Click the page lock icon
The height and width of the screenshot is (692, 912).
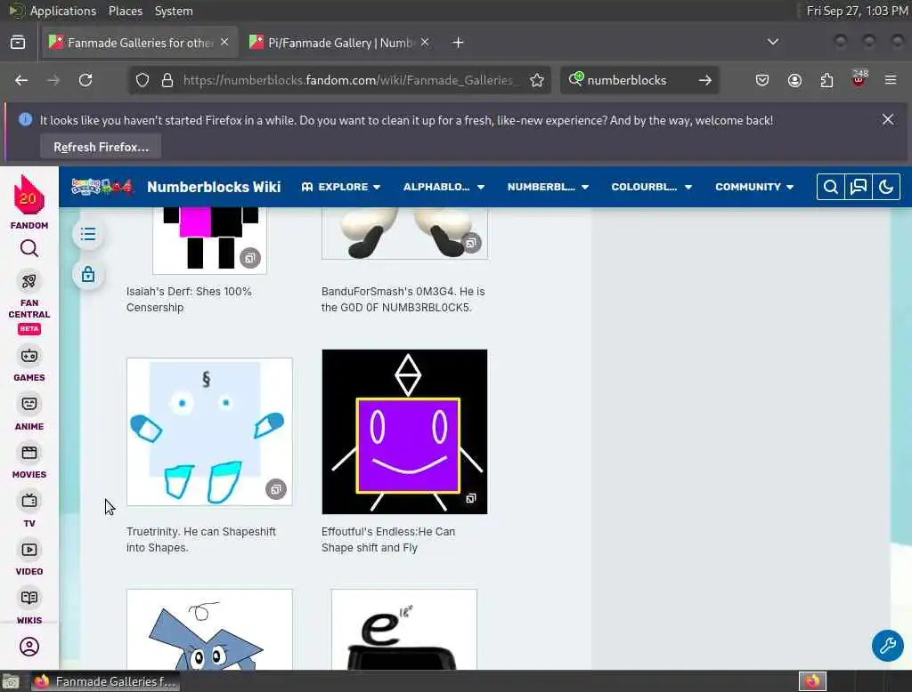point(88,274)
